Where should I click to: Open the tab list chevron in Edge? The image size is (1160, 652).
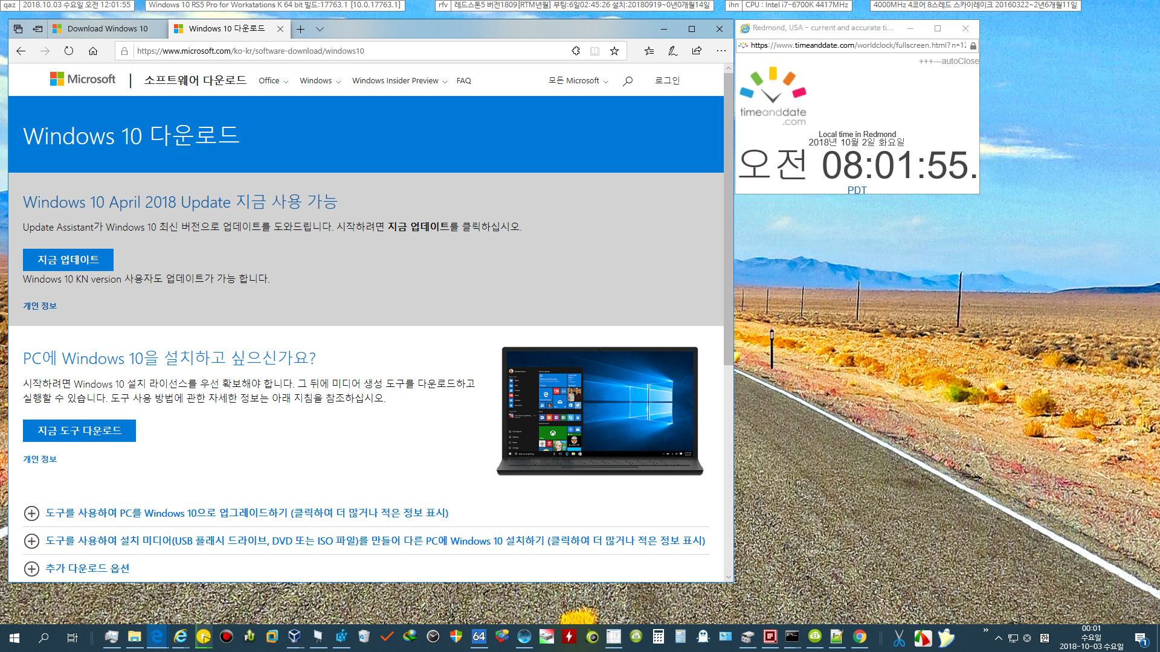320,29
